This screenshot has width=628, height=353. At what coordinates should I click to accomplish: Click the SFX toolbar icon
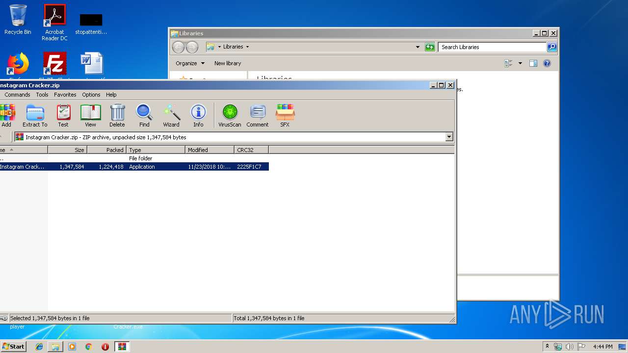285,116
